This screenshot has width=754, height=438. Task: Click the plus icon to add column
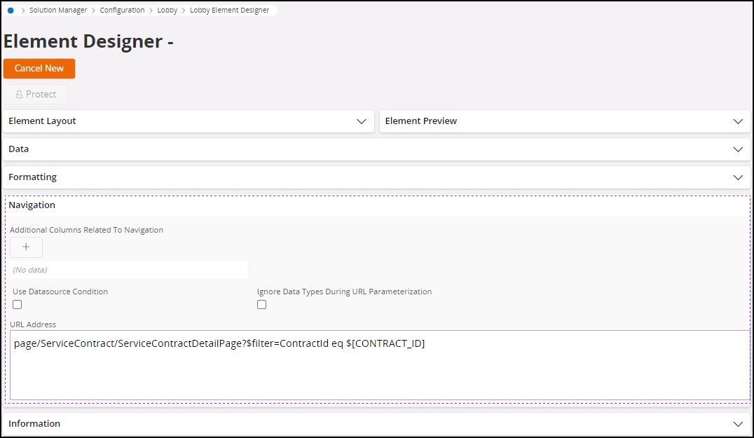point(26,247)
